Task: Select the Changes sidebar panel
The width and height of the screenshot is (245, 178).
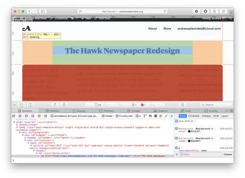Action: [206, 116]
